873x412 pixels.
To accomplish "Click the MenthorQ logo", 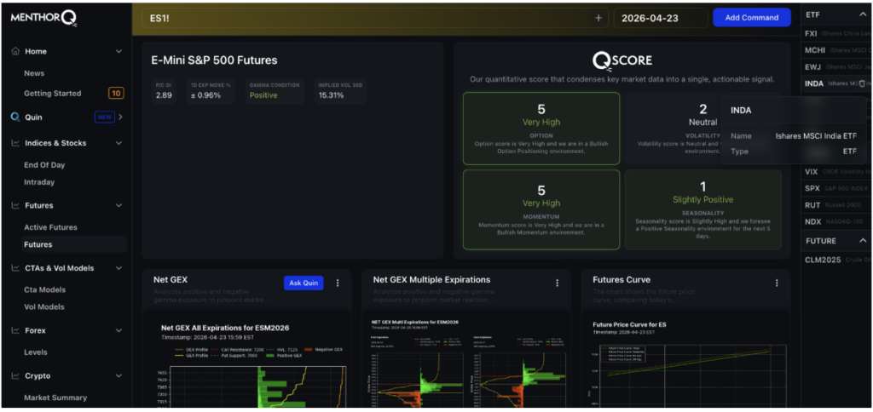I will point(43,19).
